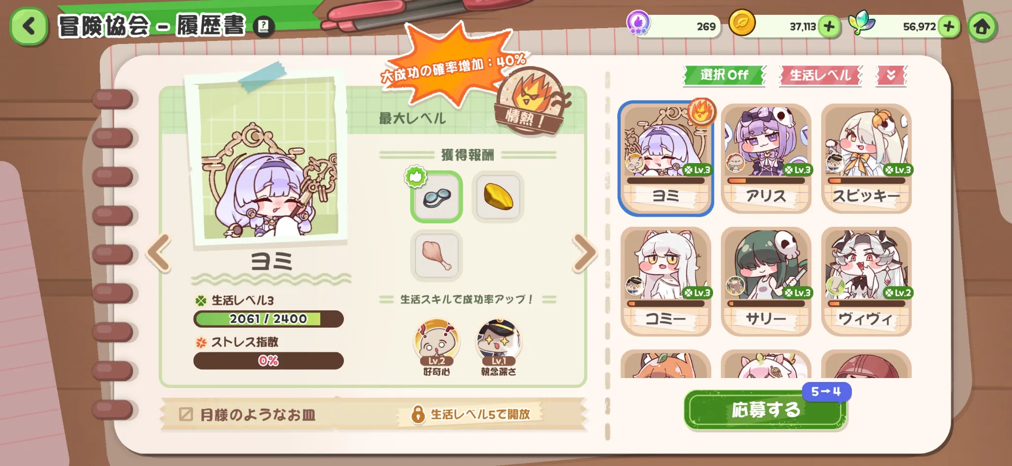Add gems with the plus icon
The height and width of the screenshot is (466, 1012).
(x=949, y=26)
